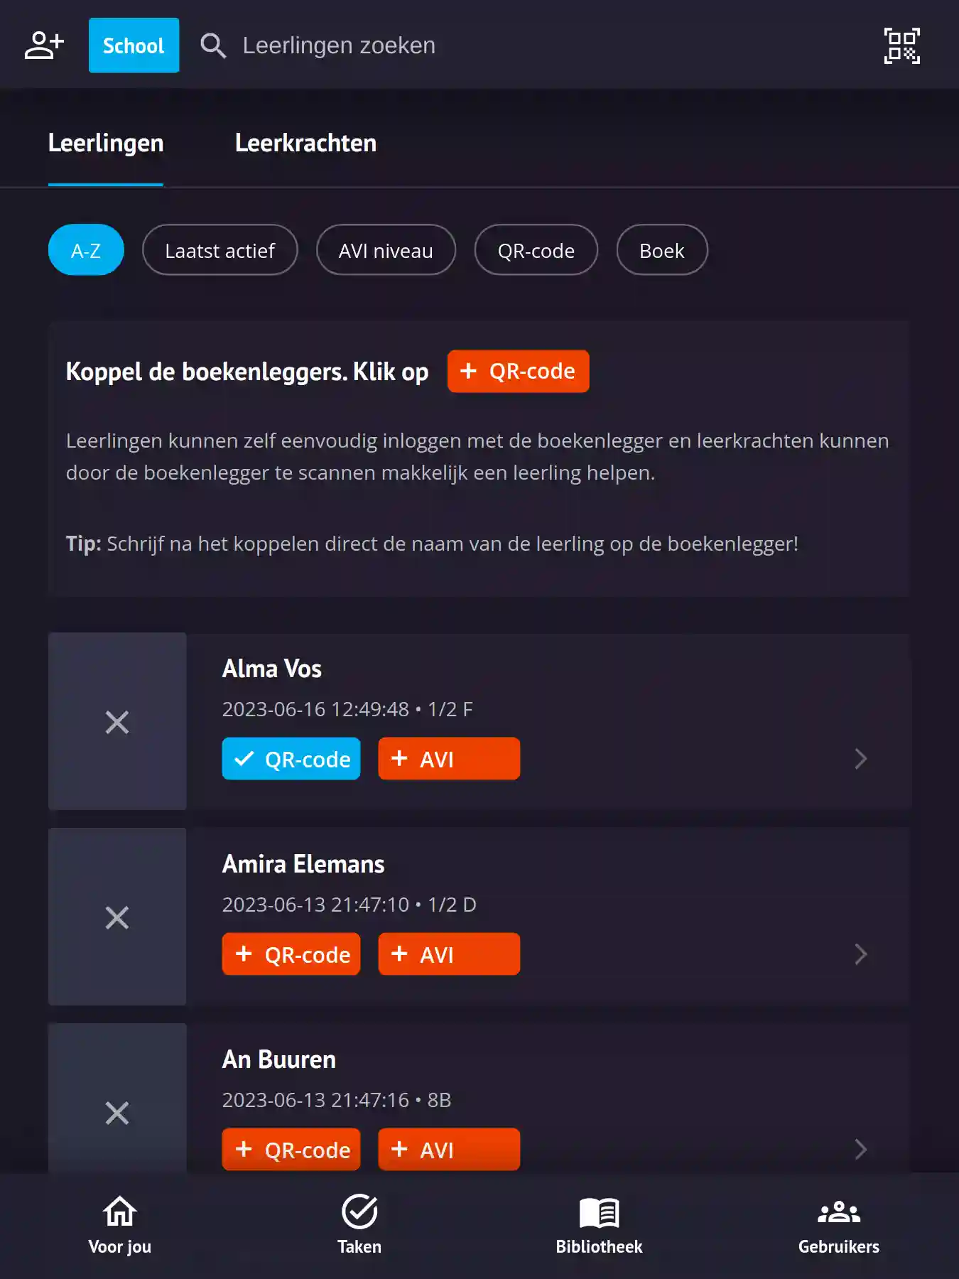
Task: Enable the AVI niveau filter
Action: tap(386, 249)
